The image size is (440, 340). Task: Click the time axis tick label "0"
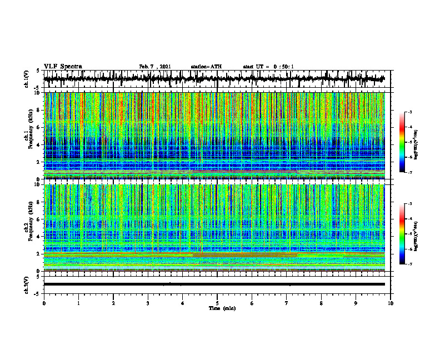coord(44,303)
